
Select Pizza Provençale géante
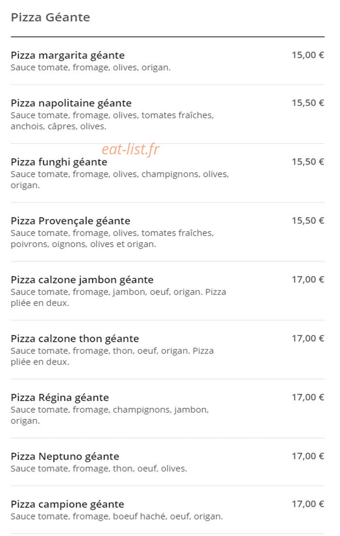(168, 232)
